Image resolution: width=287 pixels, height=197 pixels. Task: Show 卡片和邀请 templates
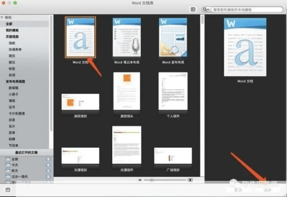point(17,113)
